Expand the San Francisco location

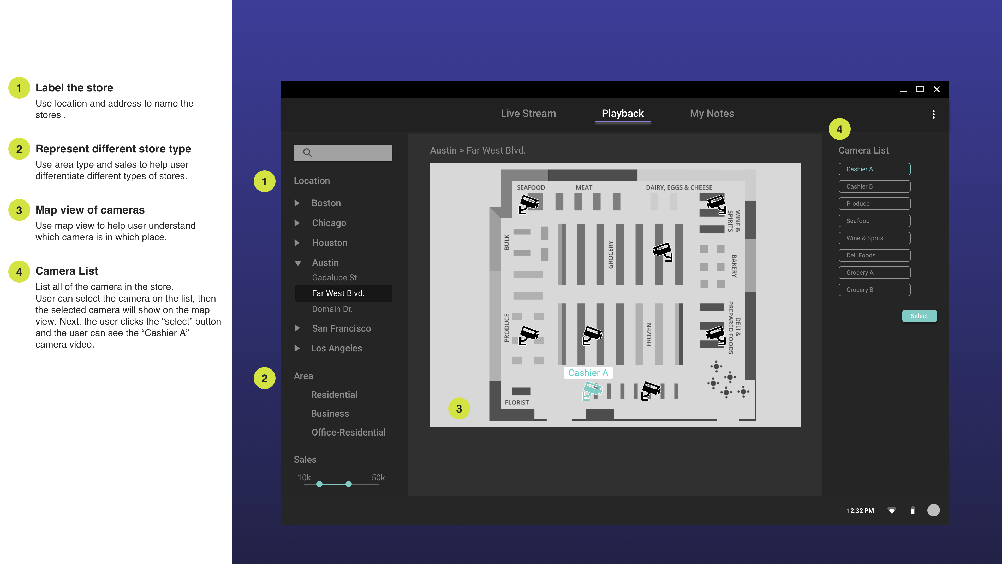297,328
